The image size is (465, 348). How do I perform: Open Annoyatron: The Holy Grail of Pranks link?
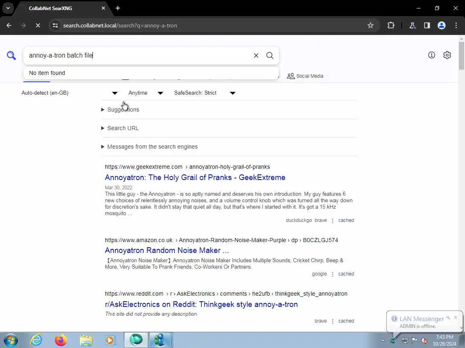(195, 178)
